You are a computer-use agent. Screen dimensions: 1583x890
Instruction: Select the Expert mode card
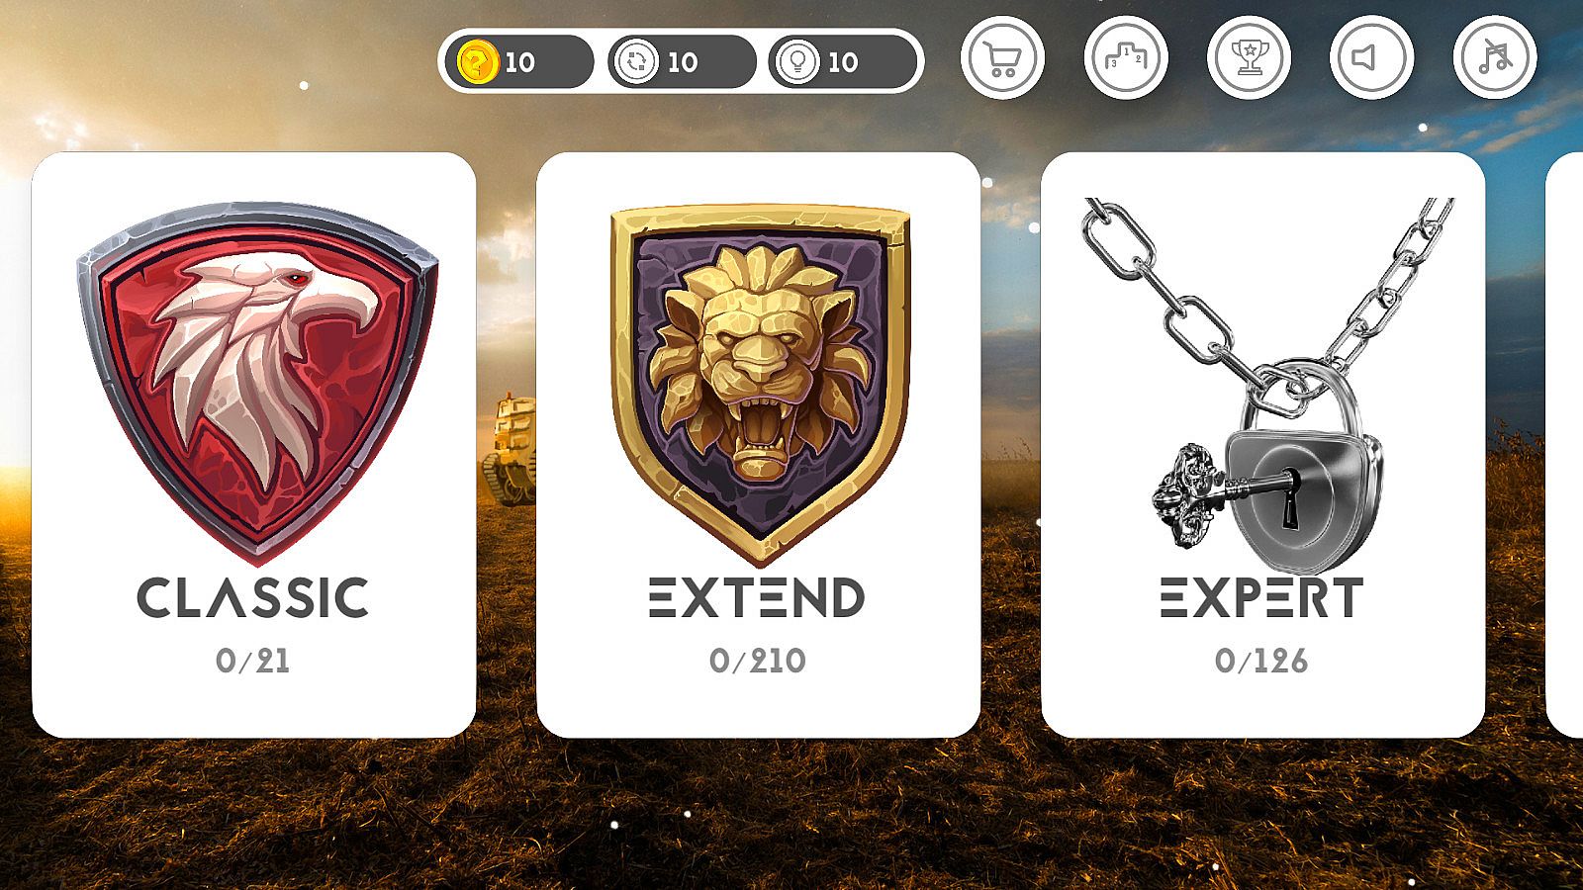(x=1263, y=445)
